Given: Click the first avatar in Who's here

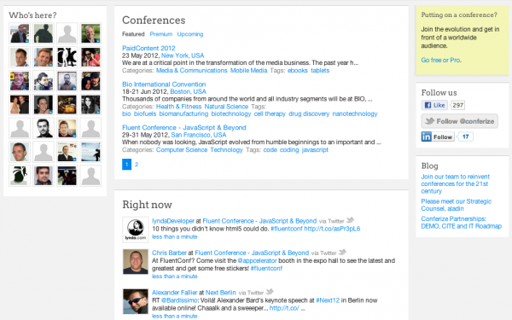Looking at the screenshot, I should (20, 33).
